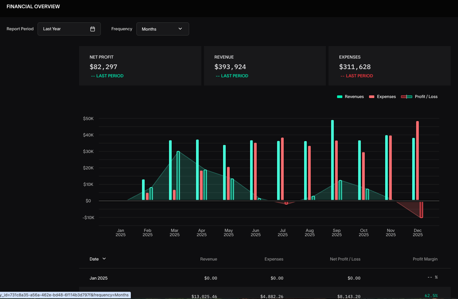Click the chevron arrow in Months selector
Image resolution: width=458 pixels, height=299 pixels.
pos(180,29)
